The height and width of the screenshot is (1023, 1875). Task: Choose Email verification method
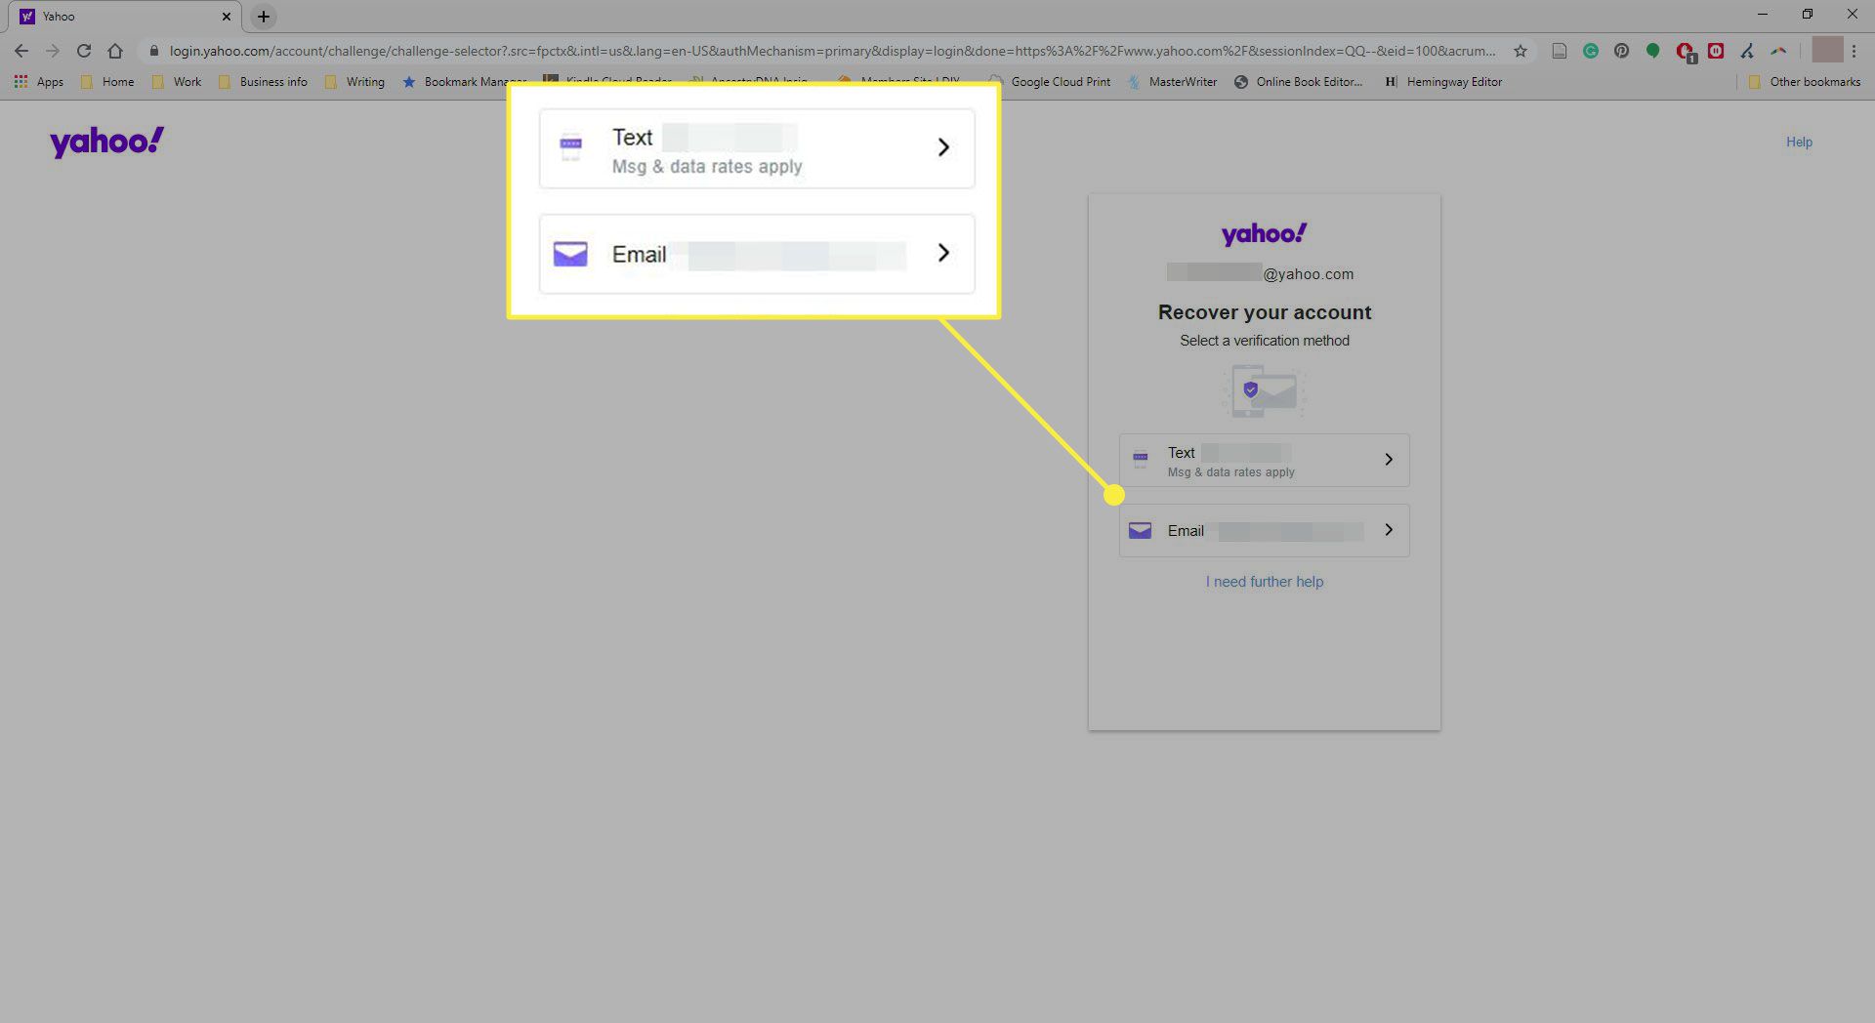tap(1264, 530)
